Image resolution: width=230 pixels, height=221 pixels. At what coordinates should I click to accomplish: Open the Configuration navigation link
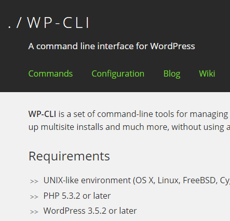(118, 74)
